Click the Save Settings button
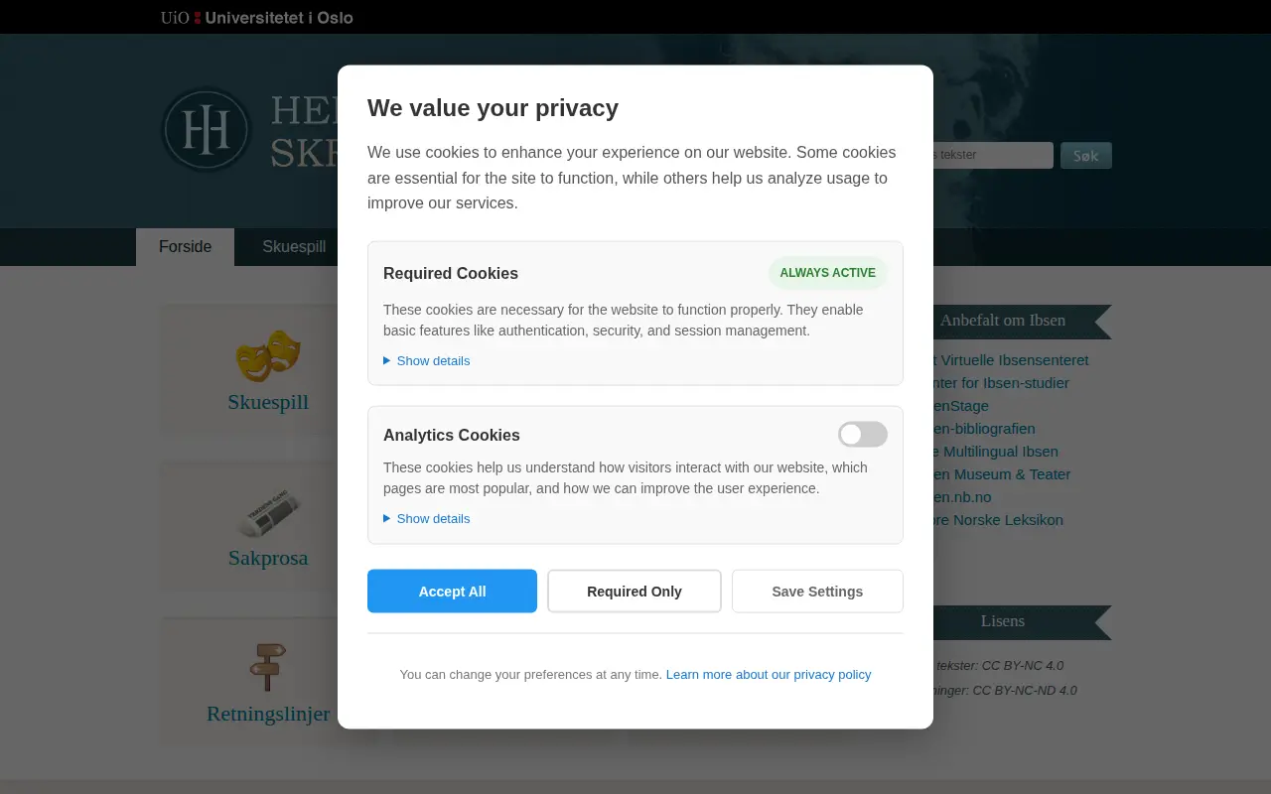1271x794 pixels. tap(817, 592)
